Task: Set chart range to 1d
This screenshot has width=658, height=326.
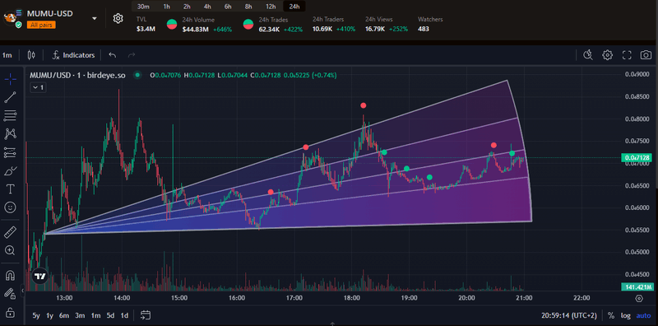Action: pyautogui.click(x=125, y=315)
